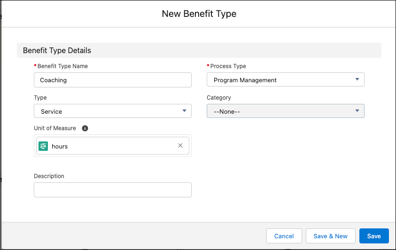Click the Description label text
Screen dimensions: 396x250
[x=49, y=176]
